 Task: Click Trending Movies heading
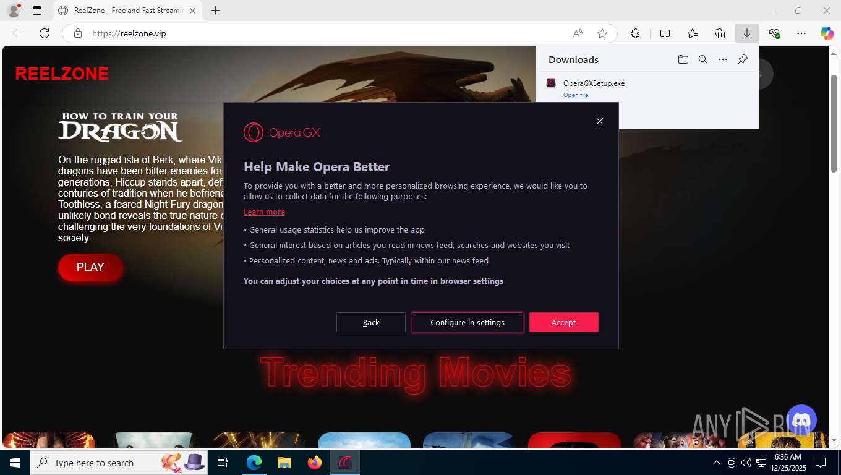pos(415,373)
